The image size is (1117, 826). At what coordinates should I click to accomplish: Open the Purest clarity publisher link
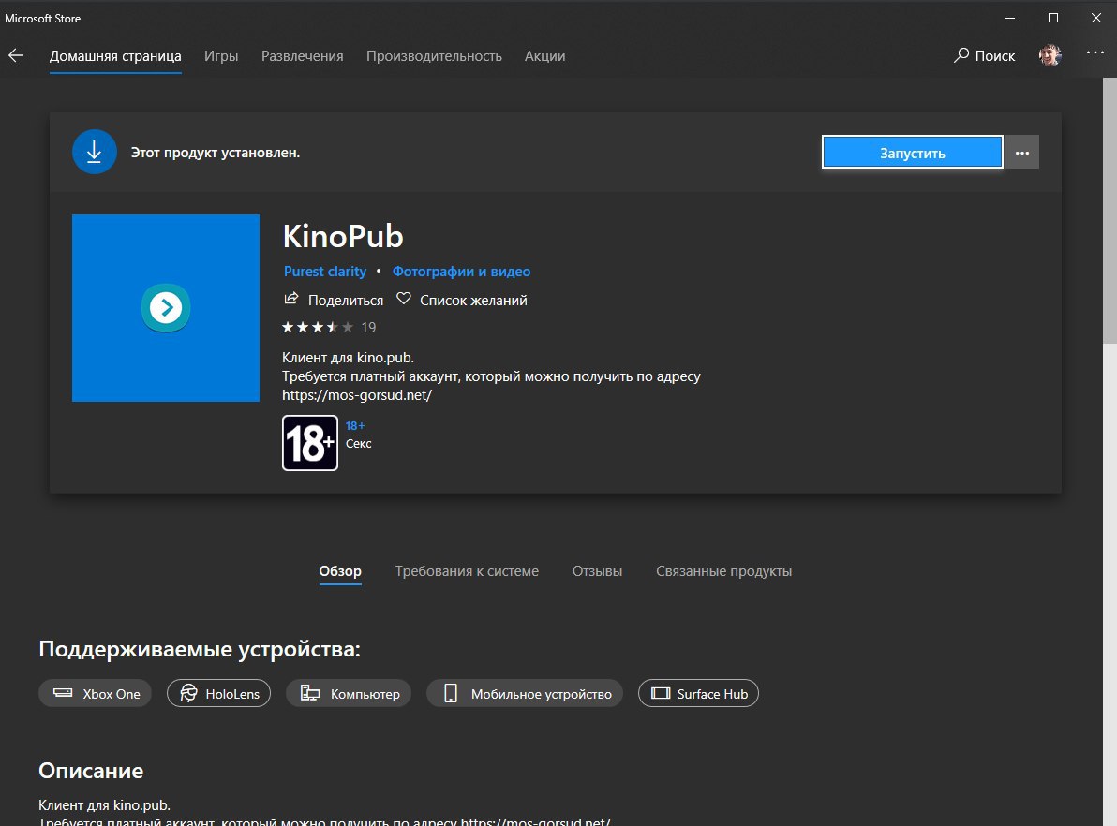coord(325,272)
